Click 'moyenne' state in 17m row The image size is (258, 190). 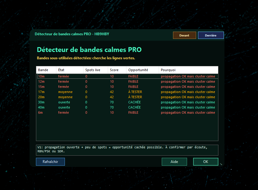[x=65, y=92]
